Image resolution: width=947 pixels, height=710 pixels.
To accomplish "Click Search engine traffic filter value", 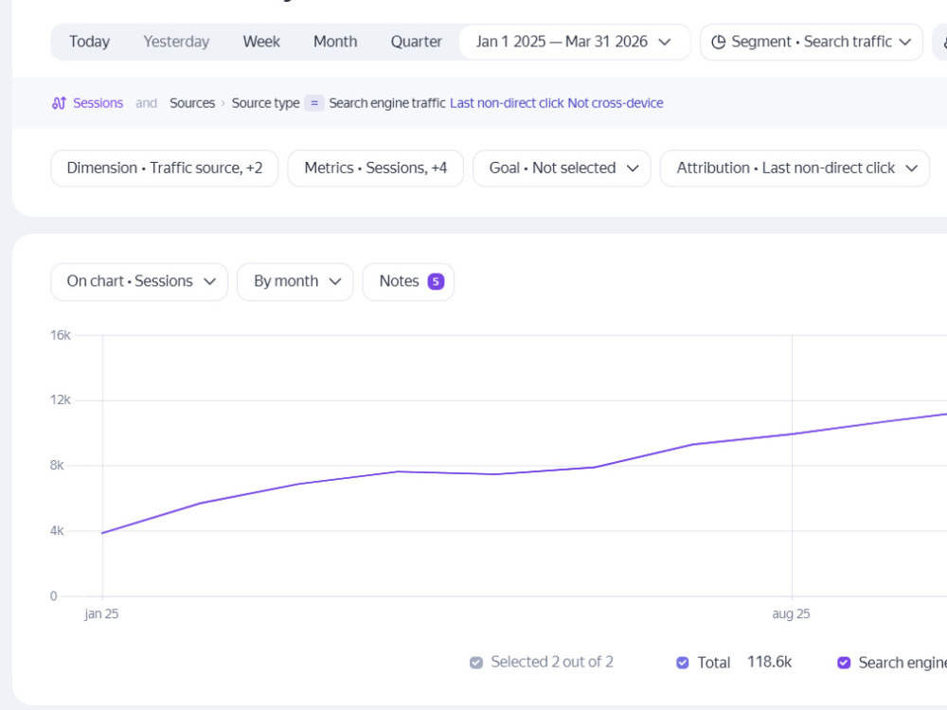I will (387, 103).
